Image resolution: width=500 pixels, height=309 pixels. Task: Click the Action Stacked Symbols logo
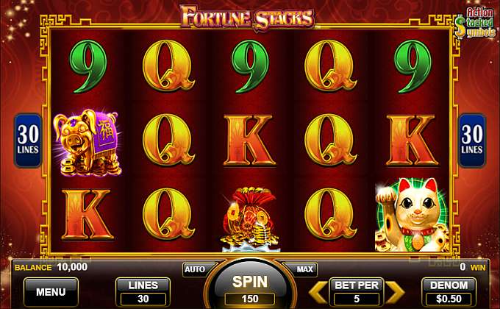476,23
